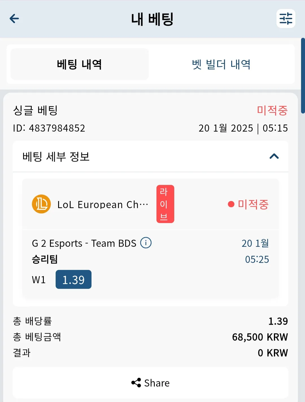Click the LoL league logo icon
The image size is (305, 402).
point(41,204)
